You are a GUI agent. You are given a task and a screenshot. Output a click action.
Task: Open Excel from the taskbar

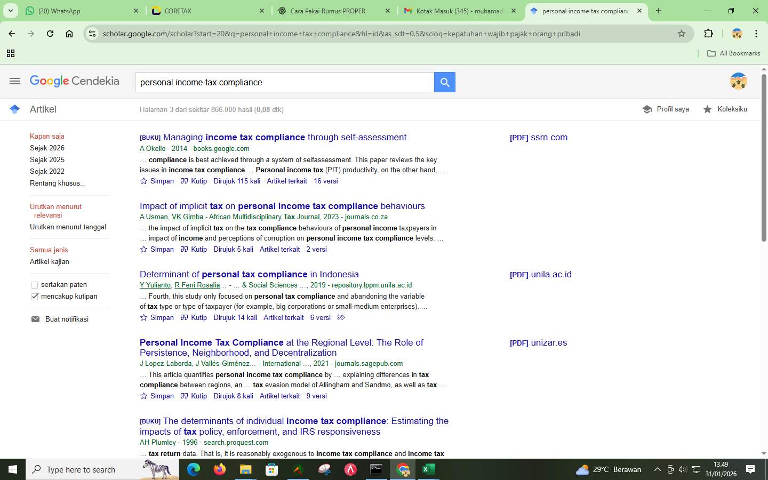click(x=428, y=469)
